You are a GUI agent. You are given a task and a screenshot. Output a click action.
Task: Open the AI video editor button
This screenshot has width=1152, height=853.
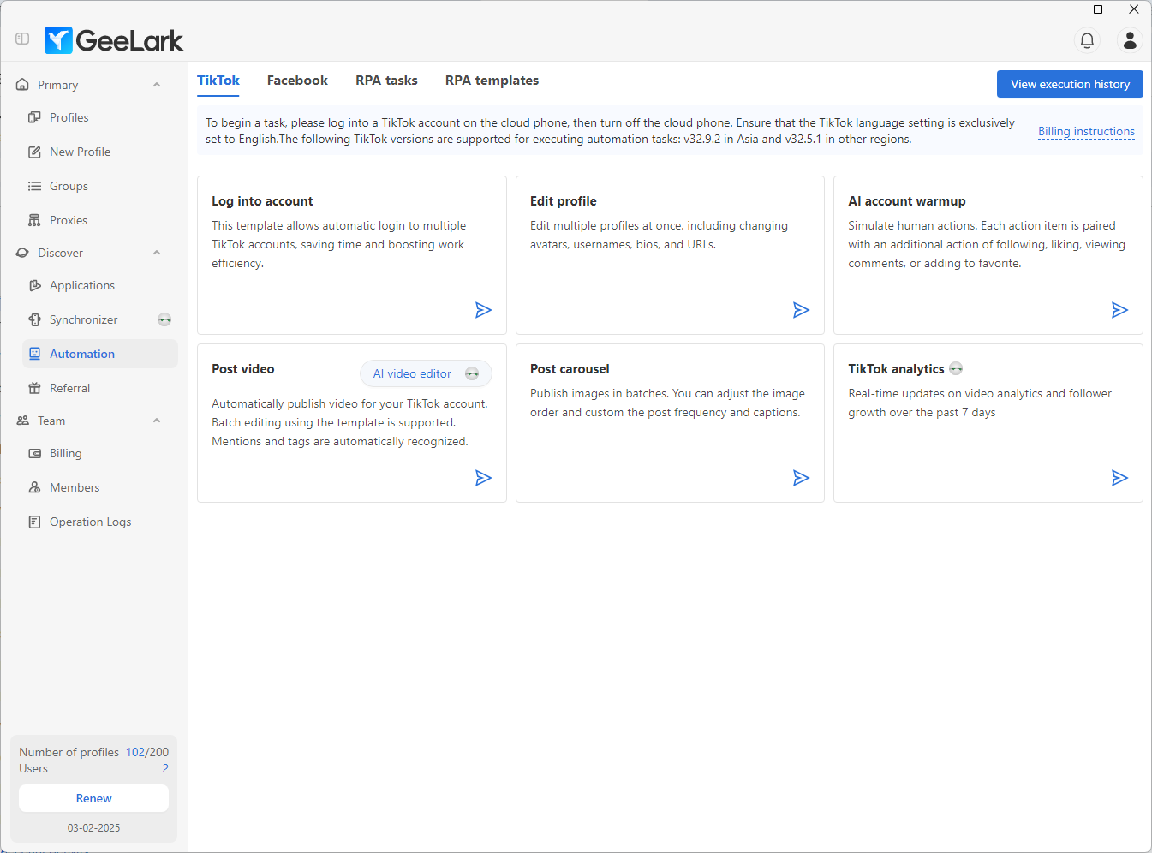pos(426,373)
